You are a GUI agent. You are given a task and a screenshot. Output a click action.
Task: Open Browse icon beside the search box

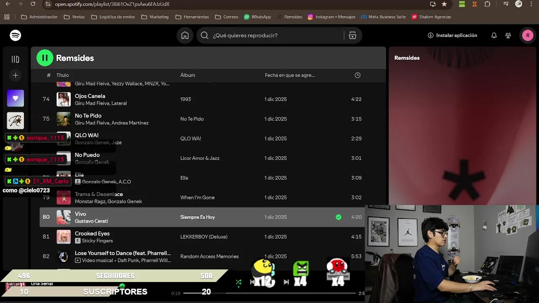click(352, 35)
